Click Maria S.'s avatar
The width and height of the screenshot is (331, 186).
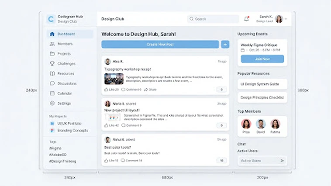[x=108, y=103]
